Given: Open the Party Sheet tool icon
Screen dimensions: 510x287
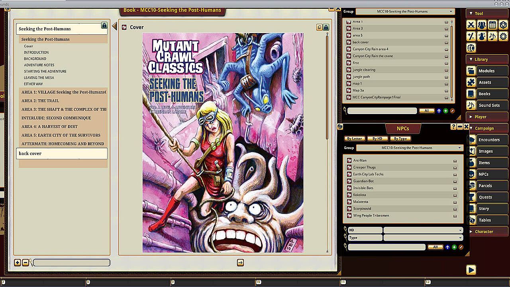Looking at the screenshot, I should pos(482,25).
